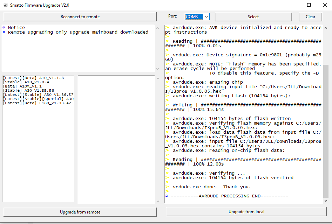
Task: Click the 'Remote upgrading only upgrade mainboard' notice line
Action: 78,32
